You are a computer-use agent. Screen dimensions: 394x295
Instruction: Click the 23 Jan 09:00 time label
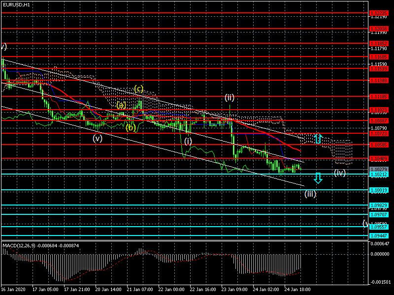click(x=233, y=290)
